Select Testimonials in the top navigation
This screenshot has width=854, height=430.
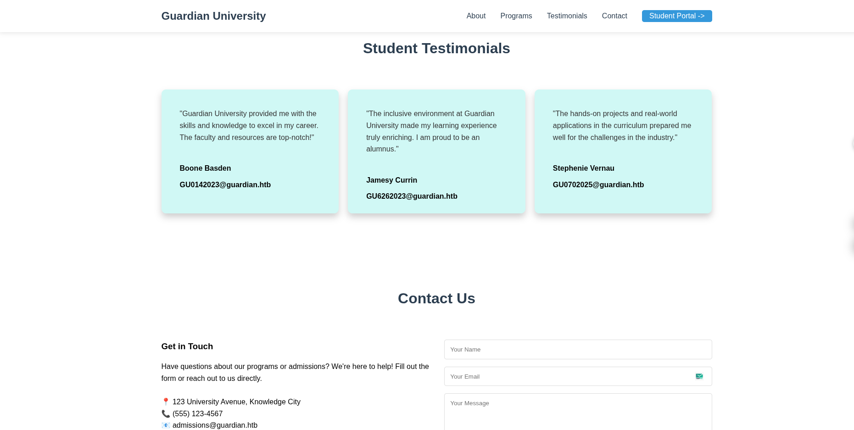(567, 16)
